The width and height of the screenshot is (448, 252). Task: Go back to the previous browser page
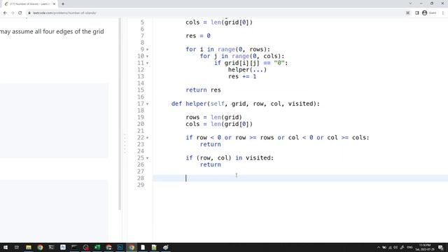(x=5, y=13)
